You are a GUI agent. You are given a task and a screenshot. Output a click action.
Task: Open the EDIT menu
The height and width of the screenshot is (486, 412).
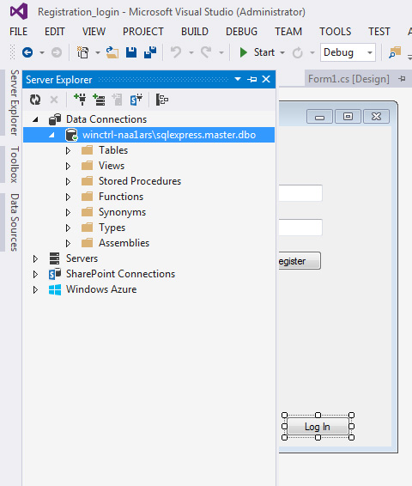point(55,32)
